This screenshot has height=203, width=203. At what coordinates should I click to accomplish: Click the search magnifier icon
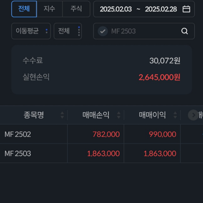click(x=184, y=31)
